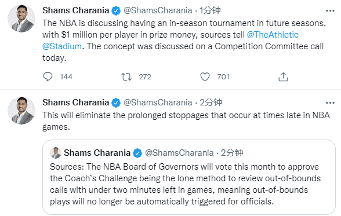The width and height of the screenshot is (341, 216).
Task: Share the in-season tournament tweet
Action: point(283,77)
